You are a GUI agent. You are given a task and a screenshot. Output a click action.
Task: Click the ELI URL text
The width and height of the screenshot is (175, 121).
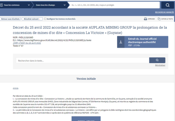coord(54,40)
